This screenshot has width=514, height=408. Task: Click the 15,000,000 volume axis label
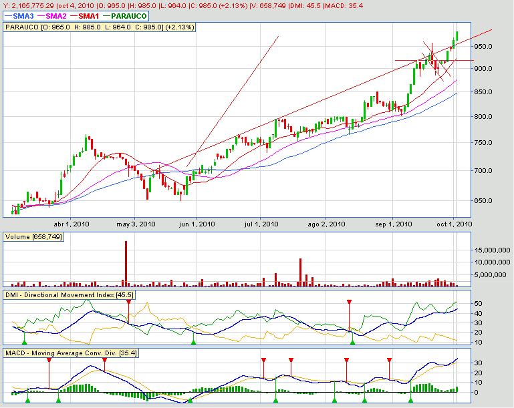click(x=493, y=250)
